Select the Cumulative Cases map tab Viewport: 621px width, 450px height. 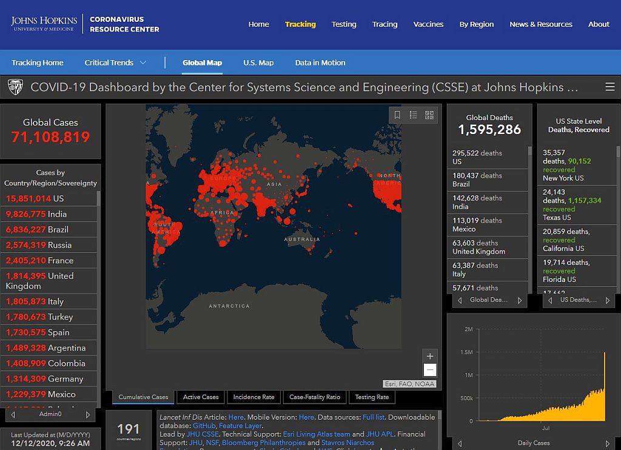point(143,397)
